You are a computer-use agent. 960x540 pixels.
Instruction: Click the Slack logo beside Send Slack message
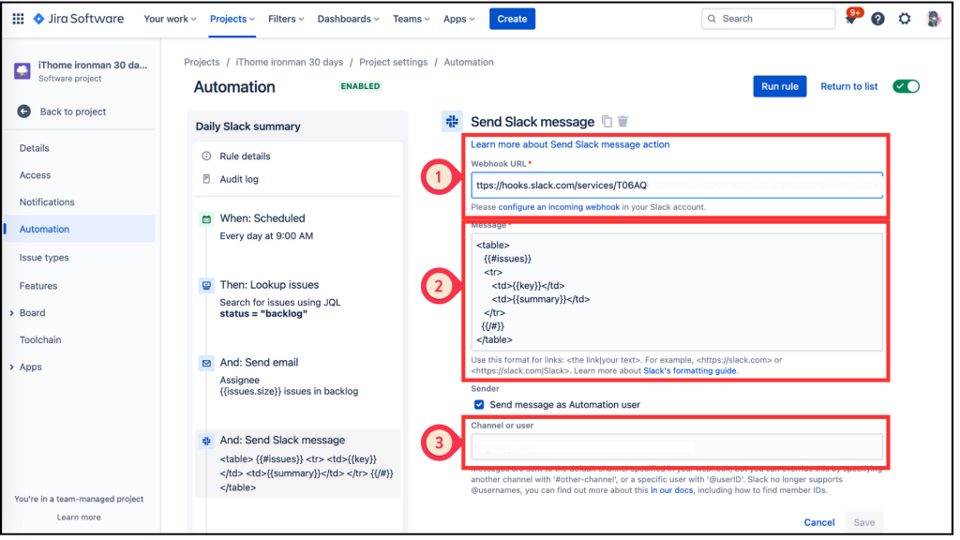point(452,121)
